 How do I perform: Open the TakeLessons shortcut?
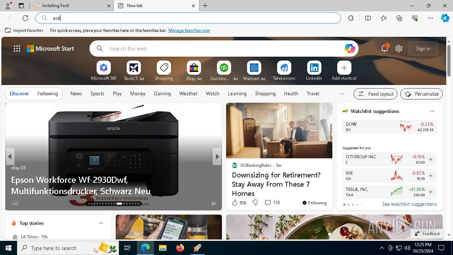pyautogui.click(x=284, y=71)
